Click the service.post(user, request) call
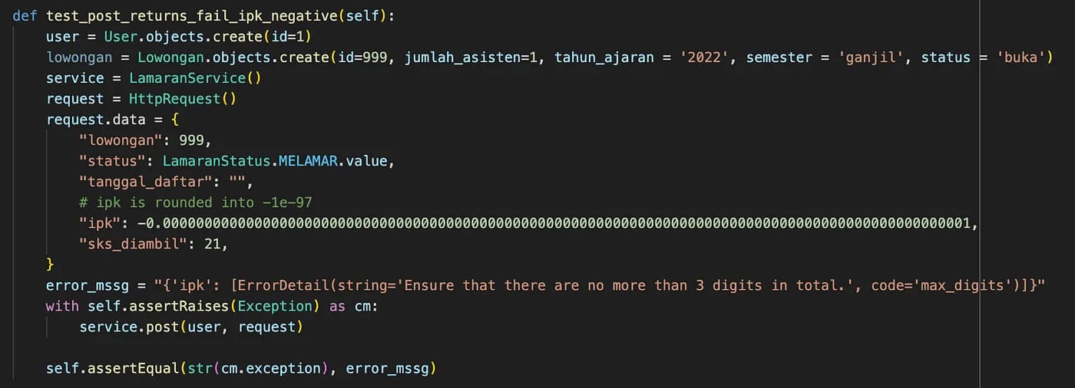The height and width of the screenshot is (388, 1075). tap(191, 327)
